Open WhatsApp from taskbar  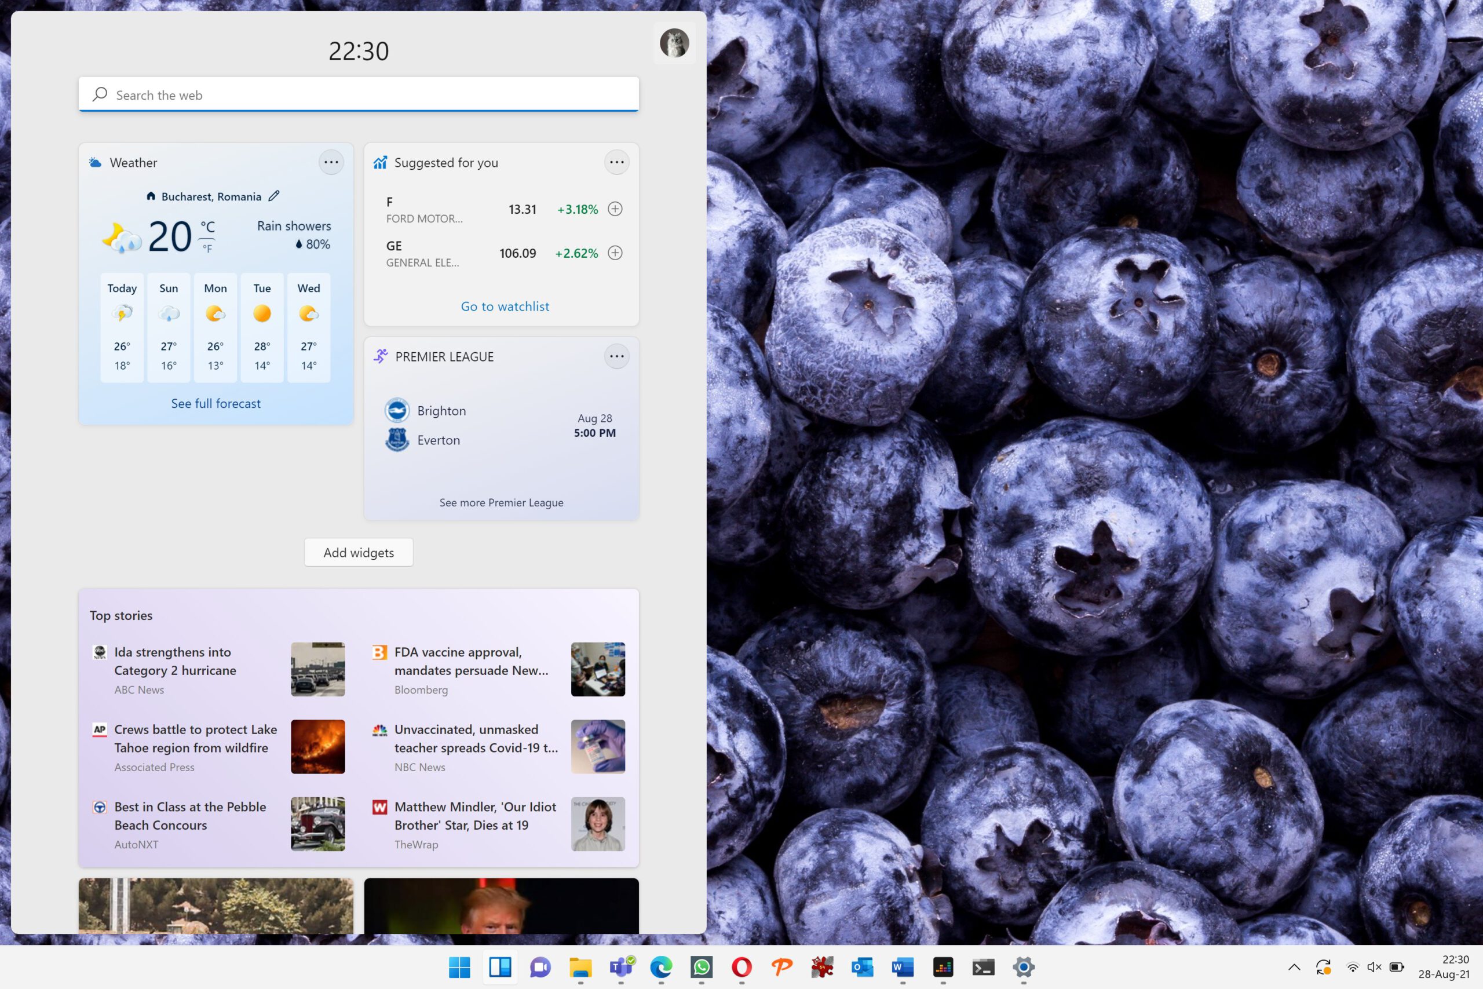(701, 967)
